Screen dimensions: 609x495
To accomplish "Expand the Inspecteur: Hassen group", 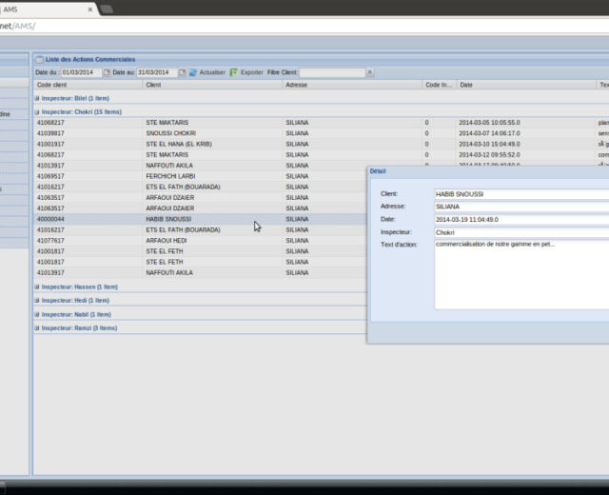I will click(37, 287).
